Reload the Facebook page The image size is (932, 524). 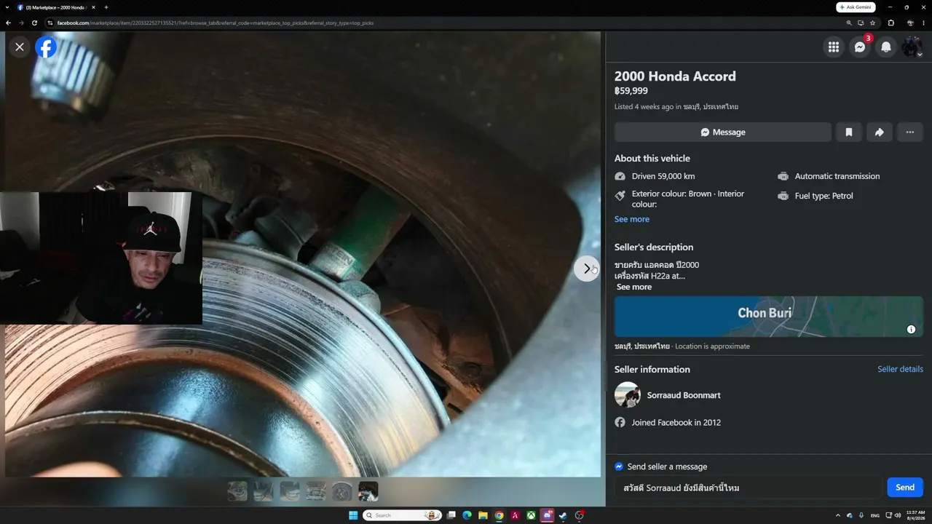34,23
